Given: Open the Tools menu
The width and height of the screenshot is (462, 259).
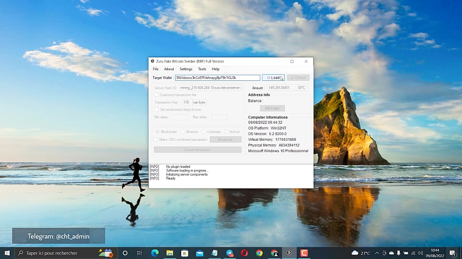Looking at the screenshot, I should [x=202, y=69].
